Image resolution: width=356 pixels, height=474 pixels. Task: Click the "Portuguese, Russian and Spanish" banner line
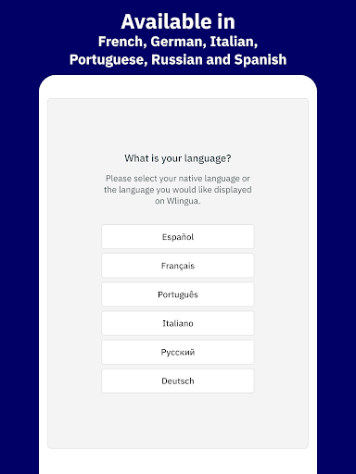tap(178, 59)
